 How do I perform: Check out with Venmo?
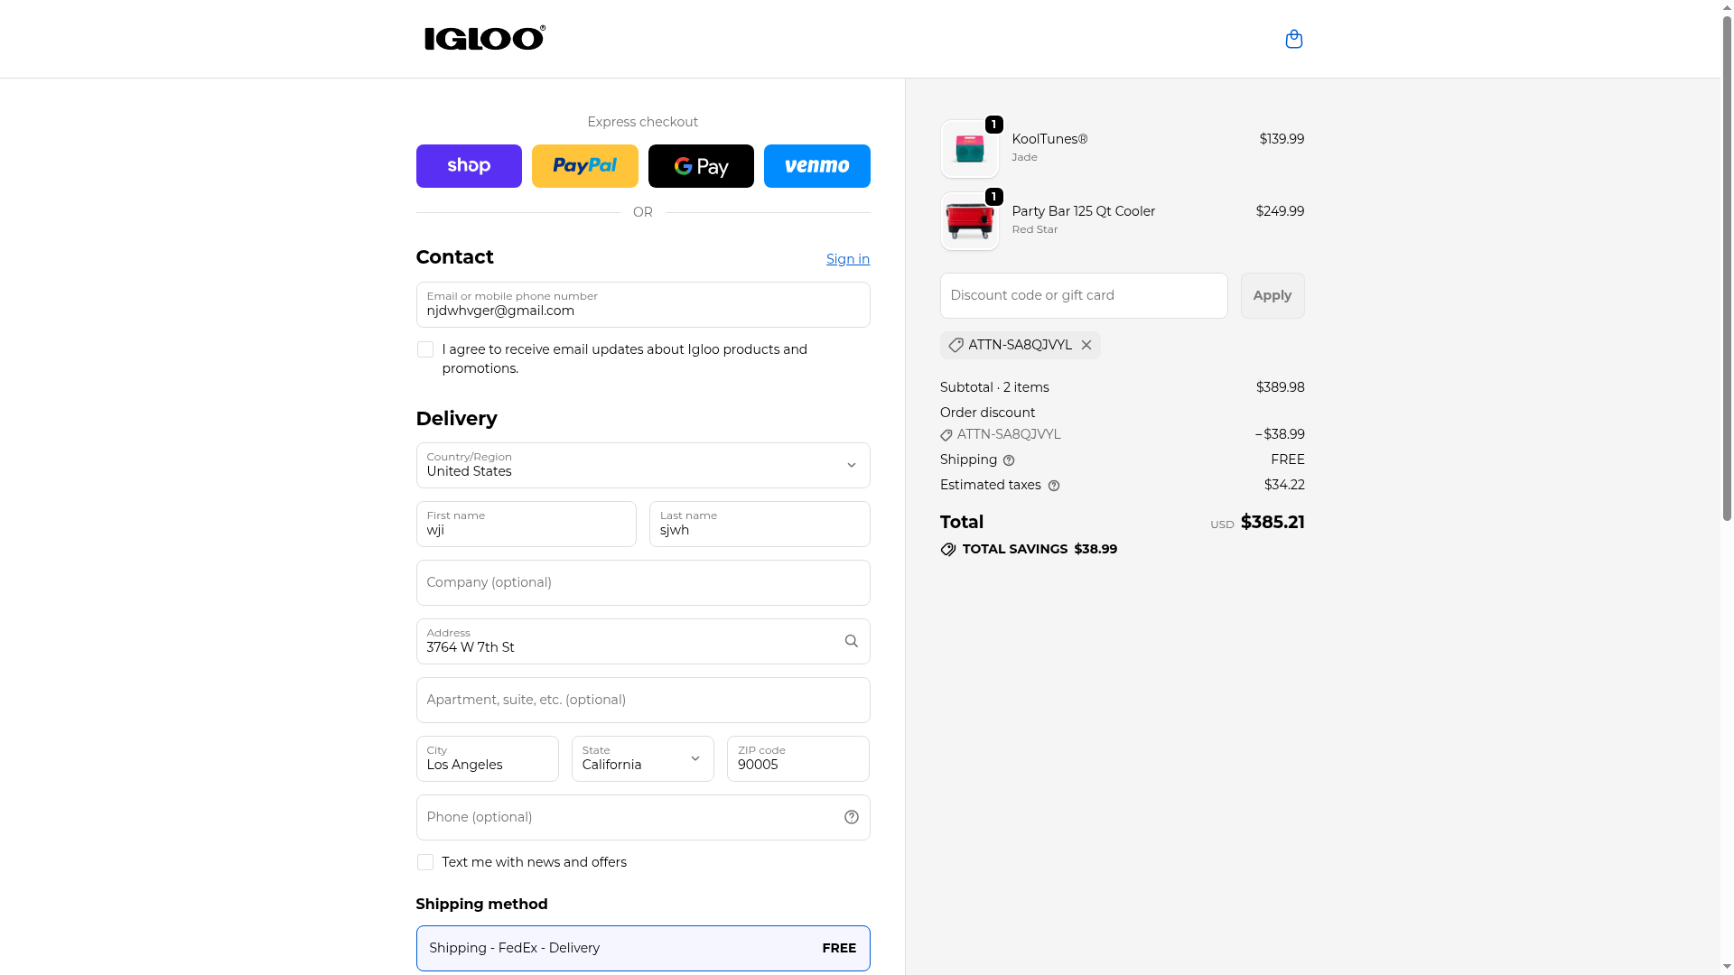coord(816,166)
